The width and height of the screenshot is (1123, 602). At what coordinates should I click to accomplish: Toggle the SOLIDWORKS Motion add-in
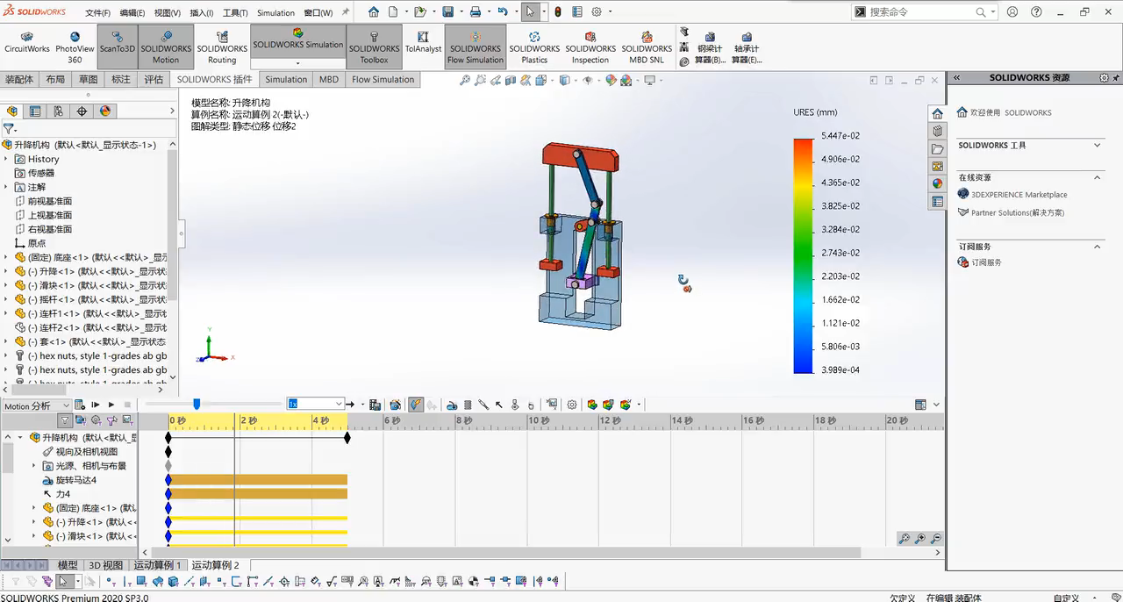point(166,47)
